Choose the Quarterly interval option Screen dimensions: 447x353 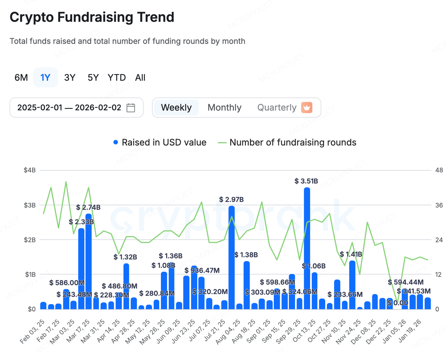click(277, 108)
